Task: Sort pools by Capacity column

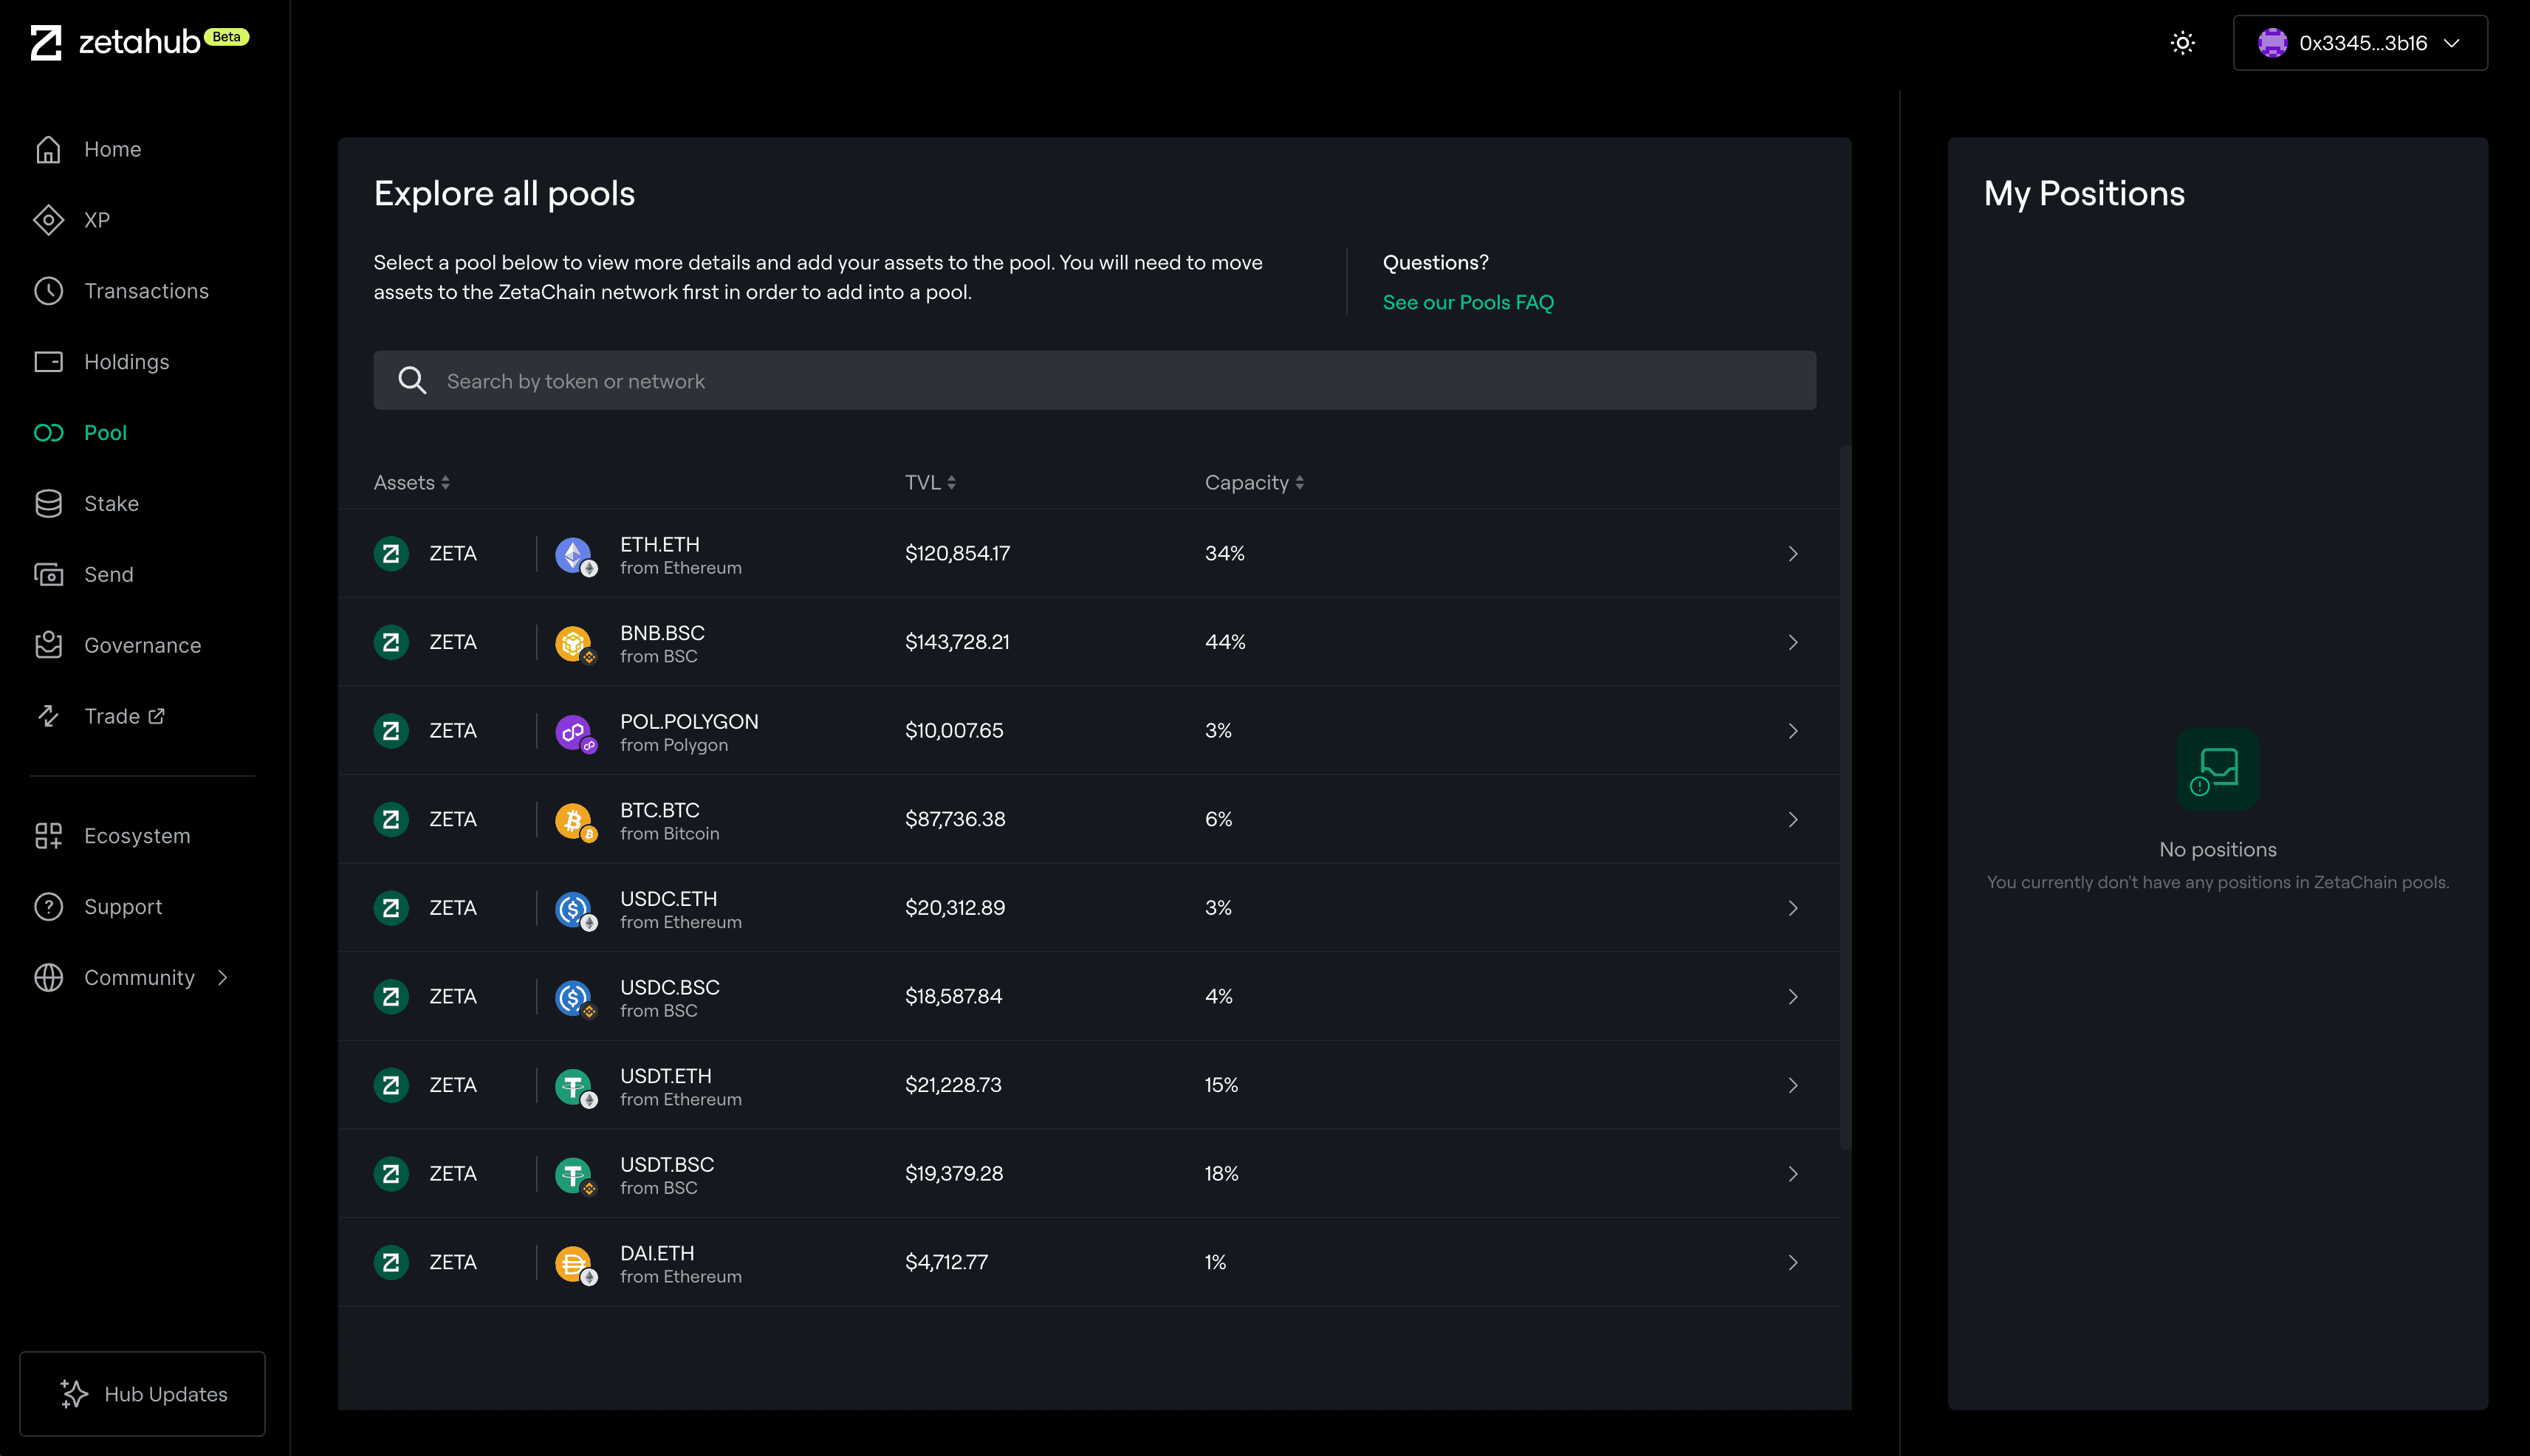Action: point(1254,483)
